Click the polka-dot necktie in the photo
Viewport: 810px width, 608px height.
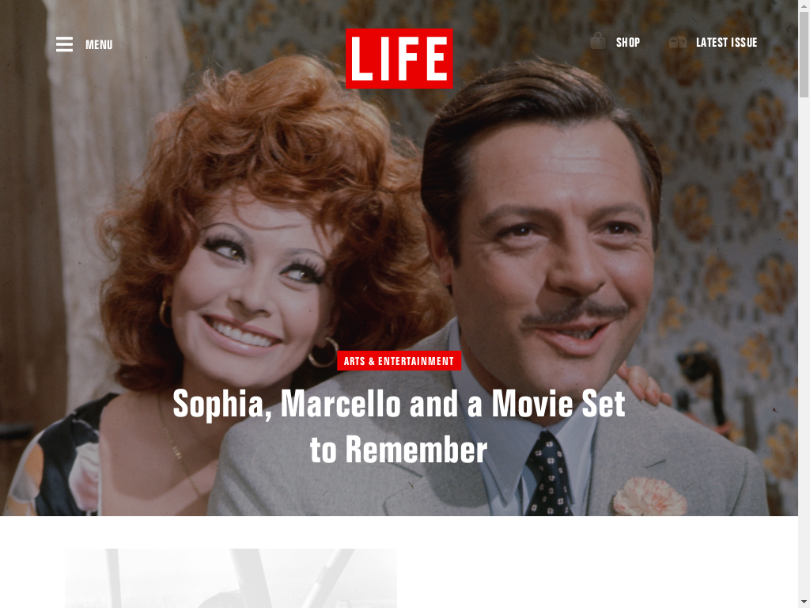click(x=549, y=475)
